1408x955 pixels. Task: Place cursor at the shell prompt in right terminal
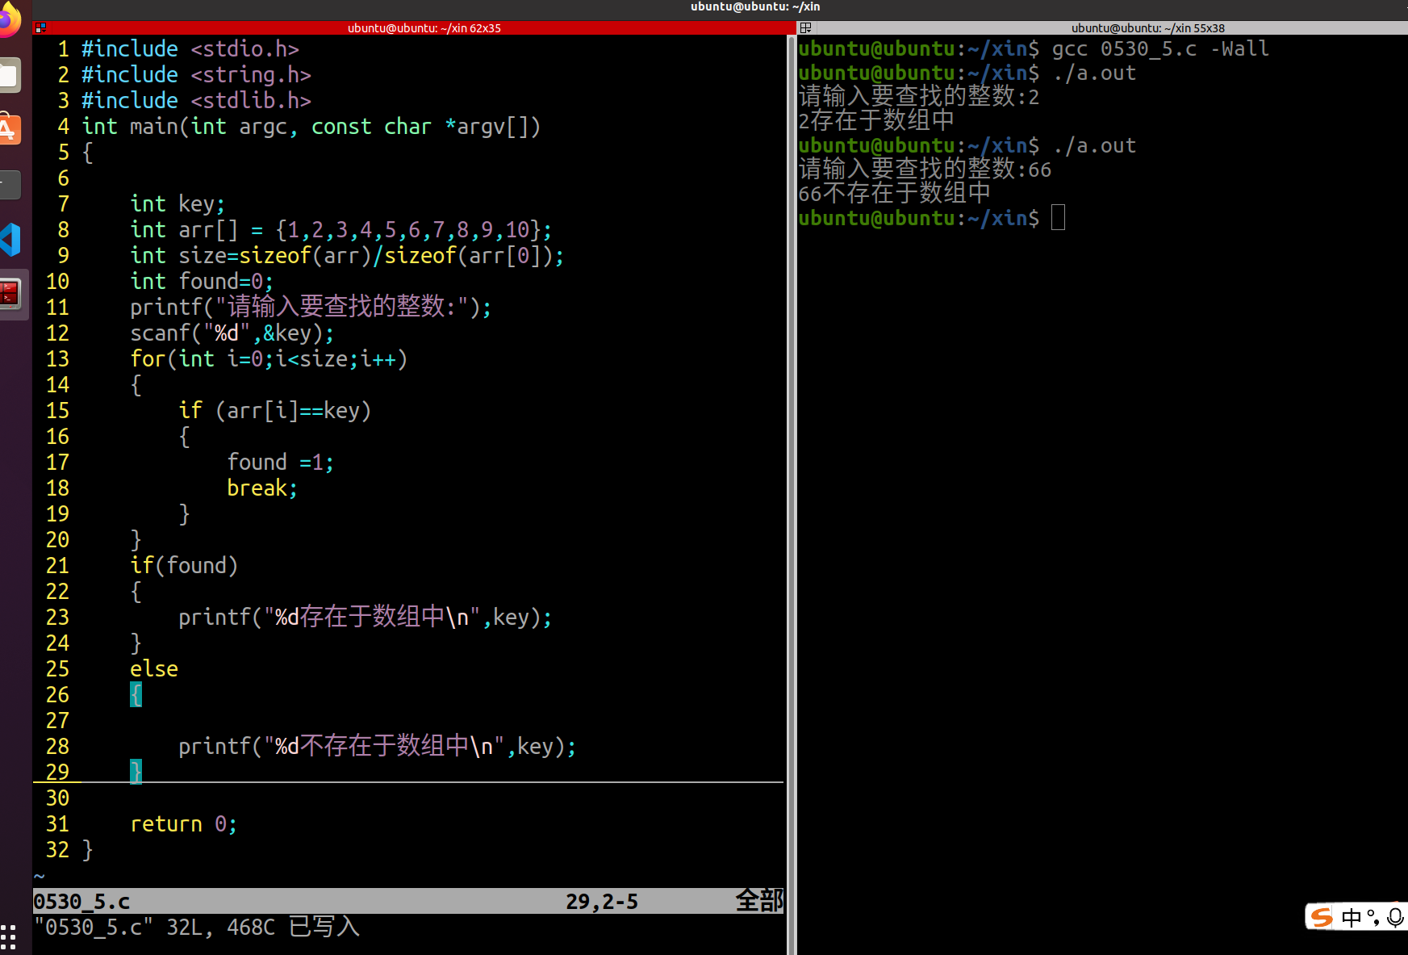click(x=1058, y=217)
